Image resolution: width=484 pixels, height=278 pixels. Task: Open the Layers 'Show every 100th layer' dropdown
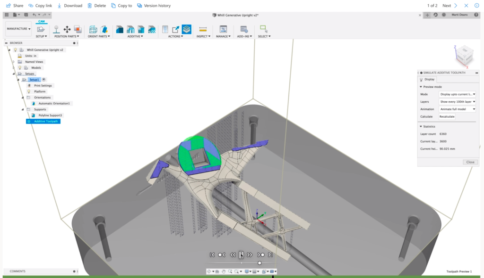pos(457,102)
